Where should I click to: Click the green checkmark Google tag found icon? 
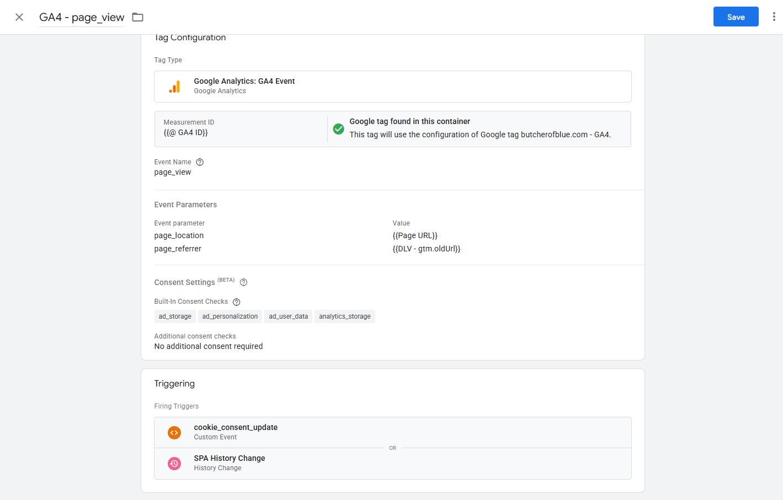(339, 129)
